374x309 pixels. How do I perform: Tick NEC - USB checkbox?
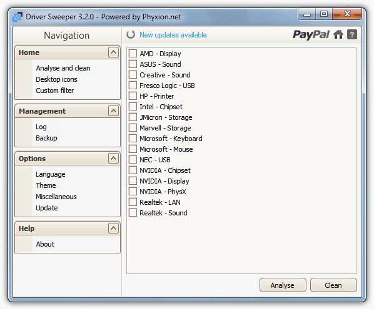tap(133, 160)
